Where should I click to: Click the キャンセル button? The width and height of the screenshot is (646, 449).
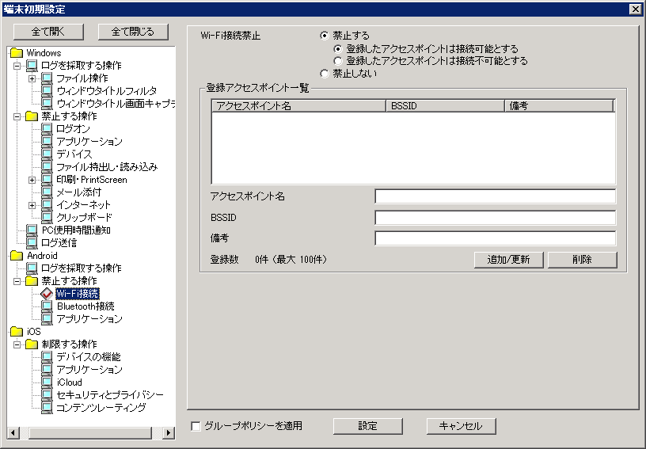(461, 426)
